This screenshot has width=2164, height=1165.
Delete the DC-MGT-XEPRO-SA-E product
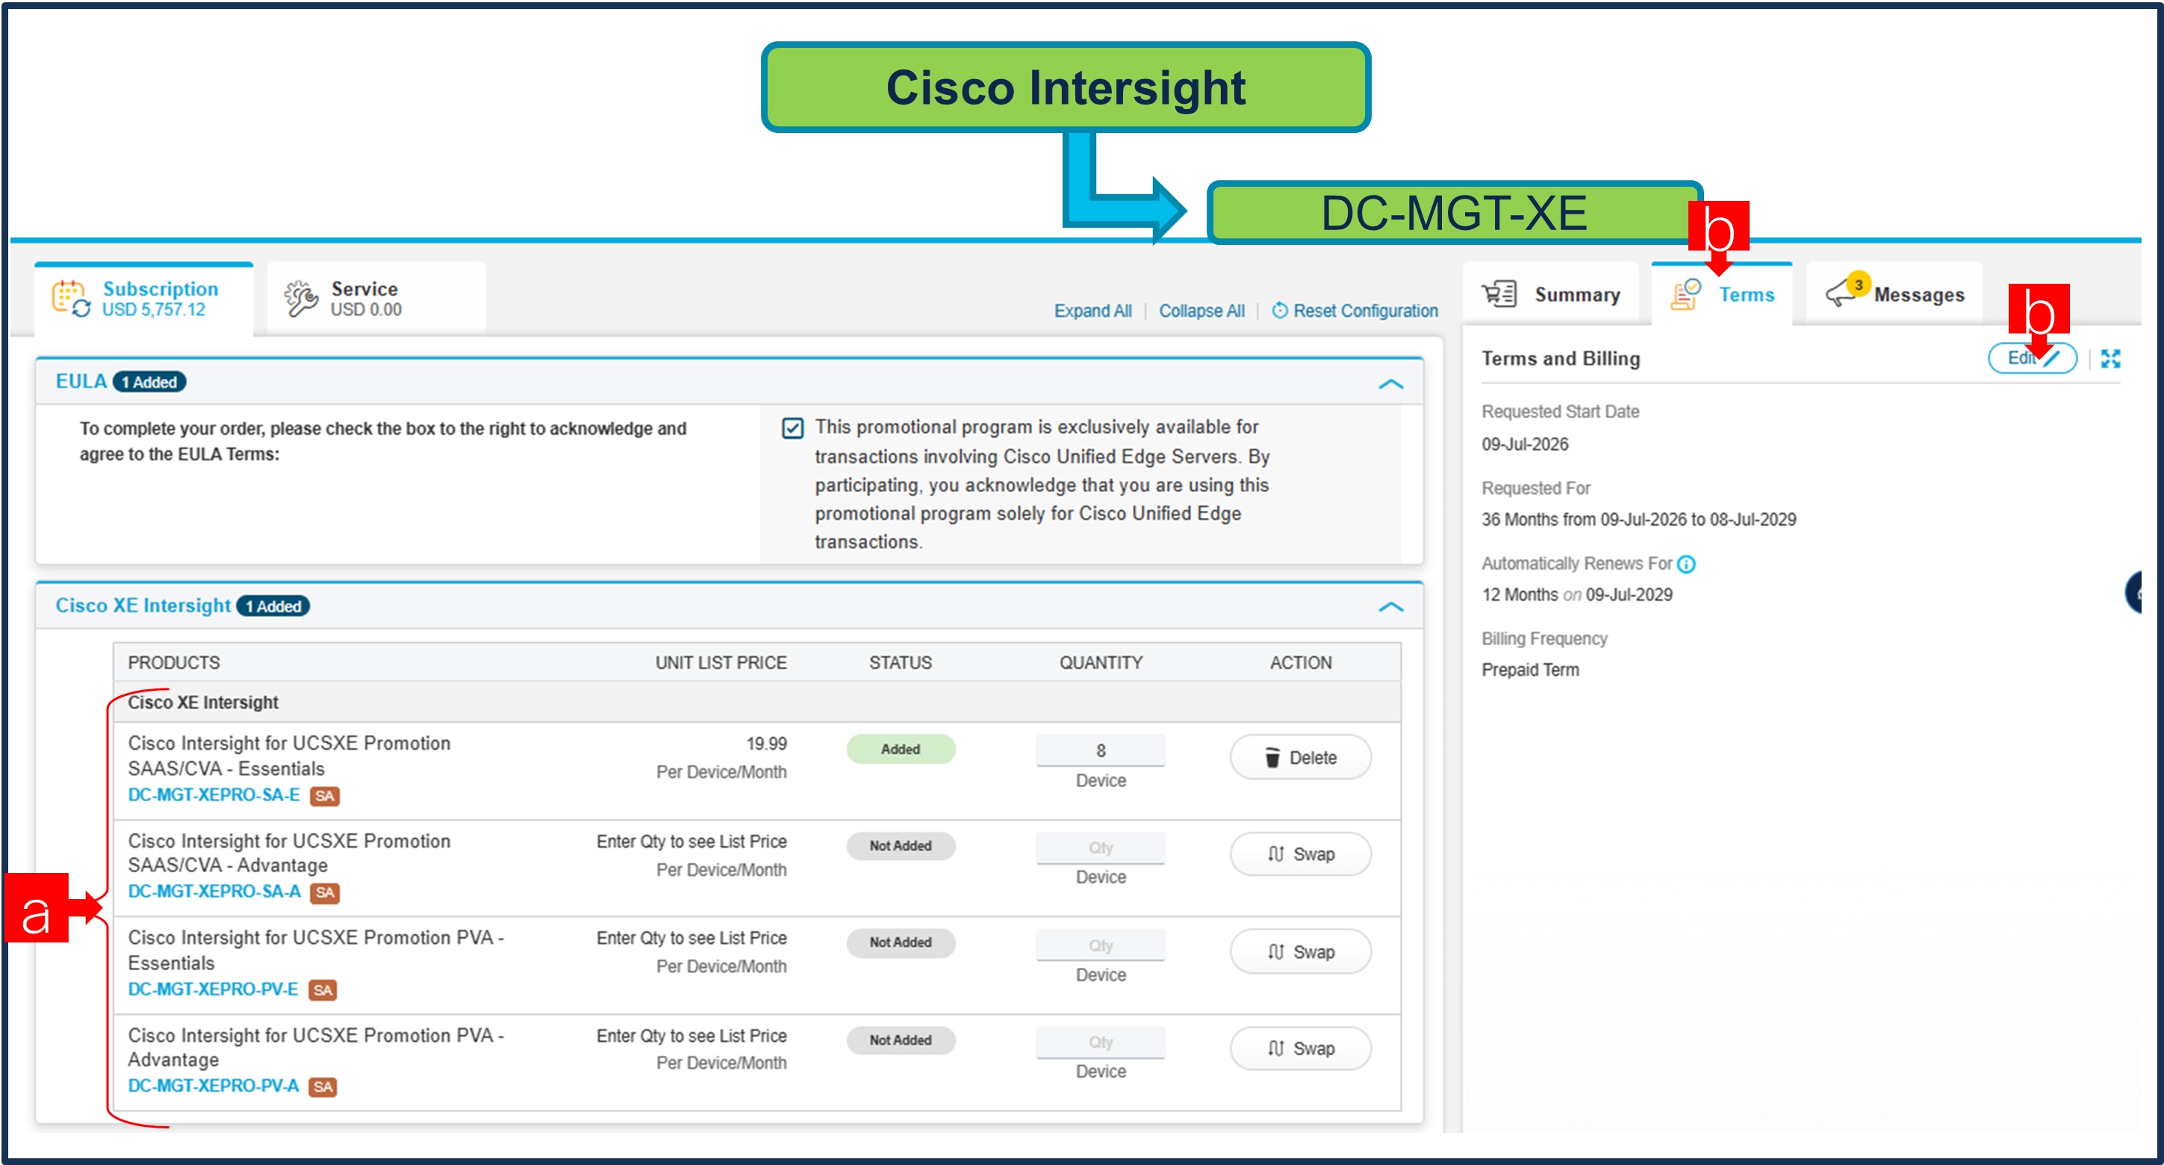(1301, 757)
